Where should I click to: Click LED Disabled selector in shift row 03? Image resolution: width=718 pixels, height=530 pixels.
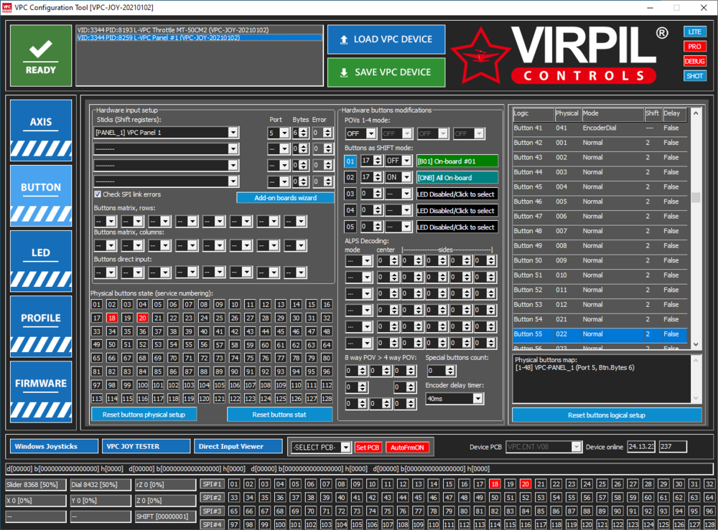point(457,194)
